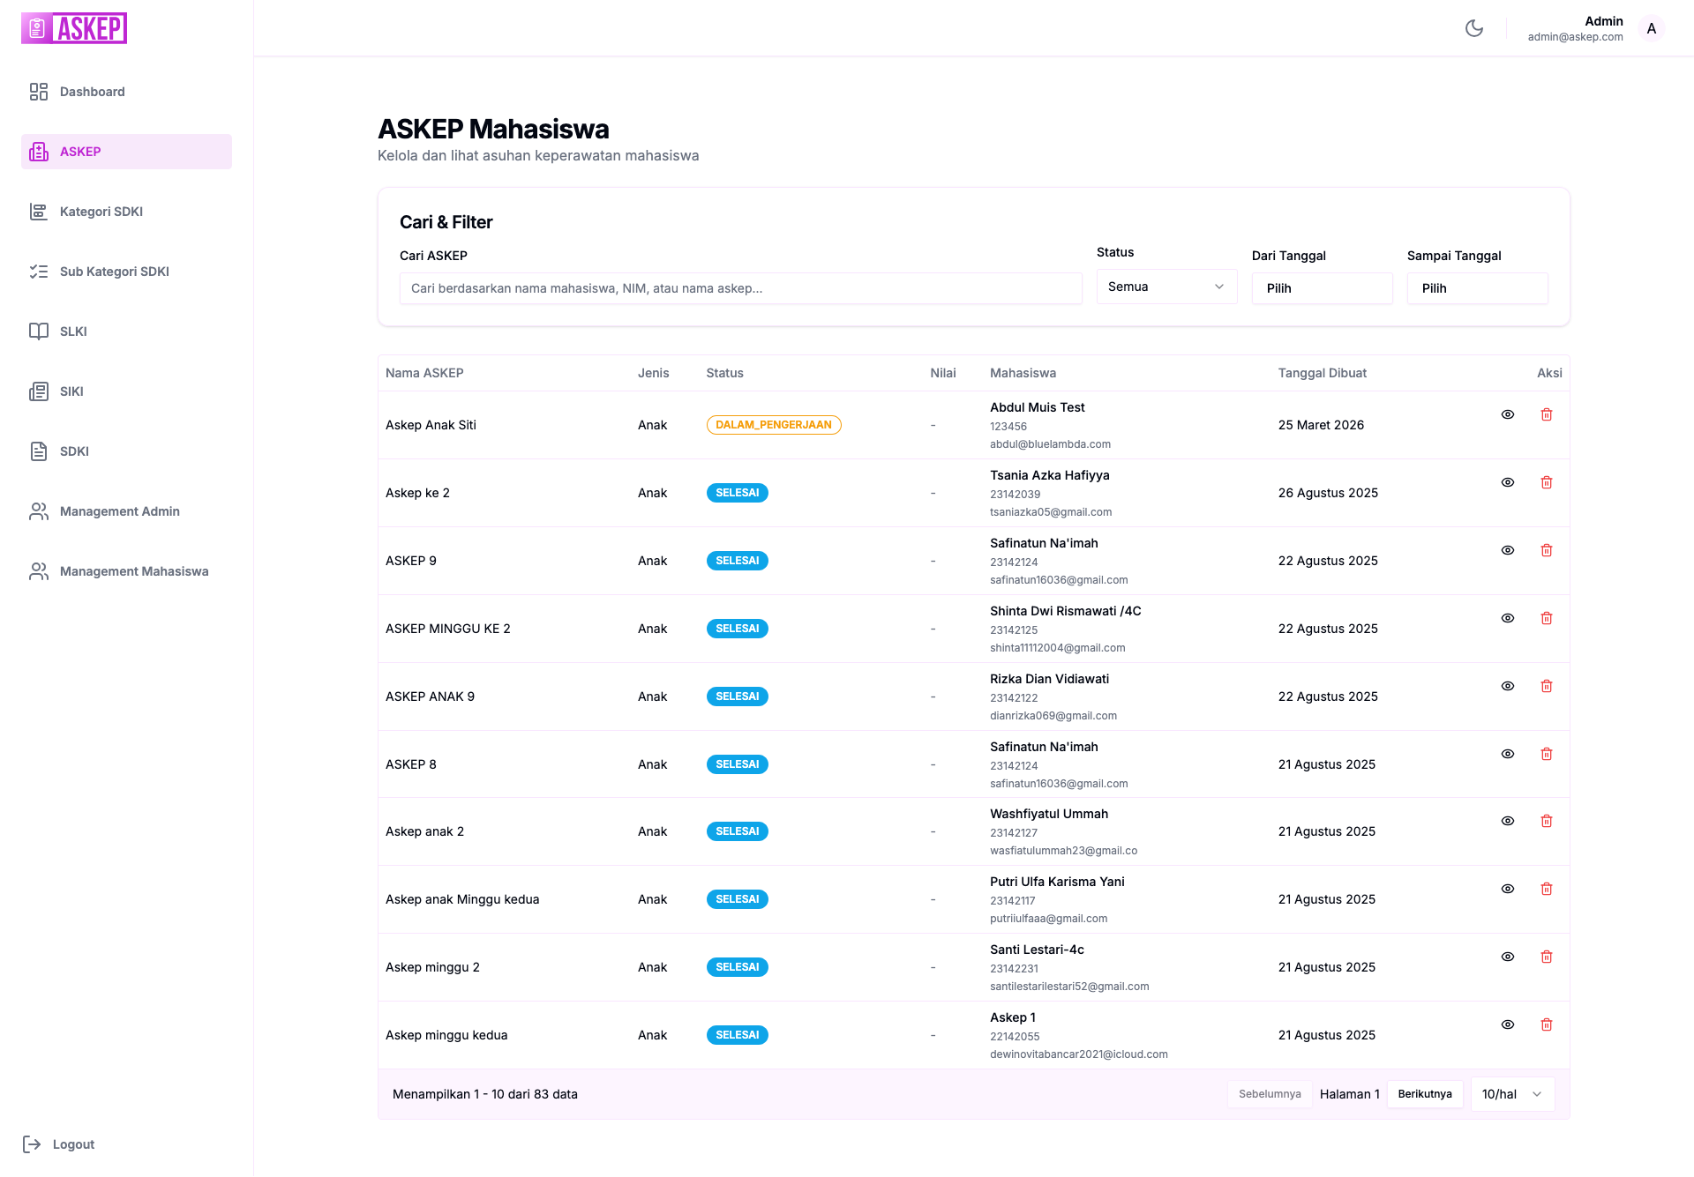The width and height of the screenshot is (1694, 1177).
Task: Show details of Askep Anak Siti
Action: (1508, 414)
